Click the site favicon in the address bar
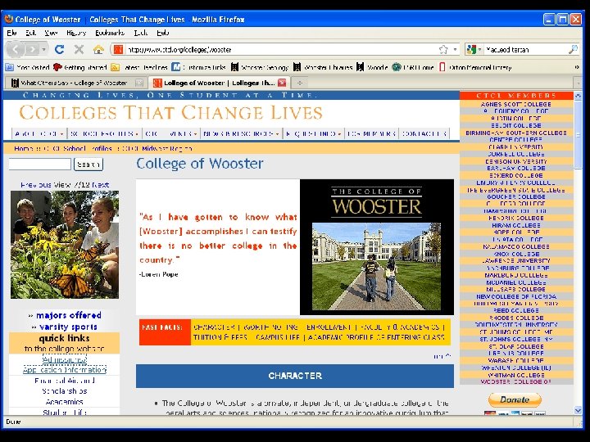The height and width of the screenshot is (442, 590). [119, 49]
